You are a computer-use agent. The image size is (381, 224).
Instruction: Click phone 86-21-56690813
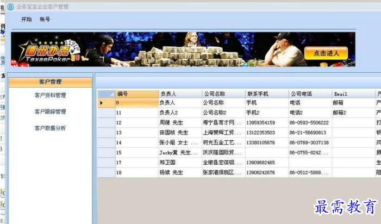[x=310, y=133]
